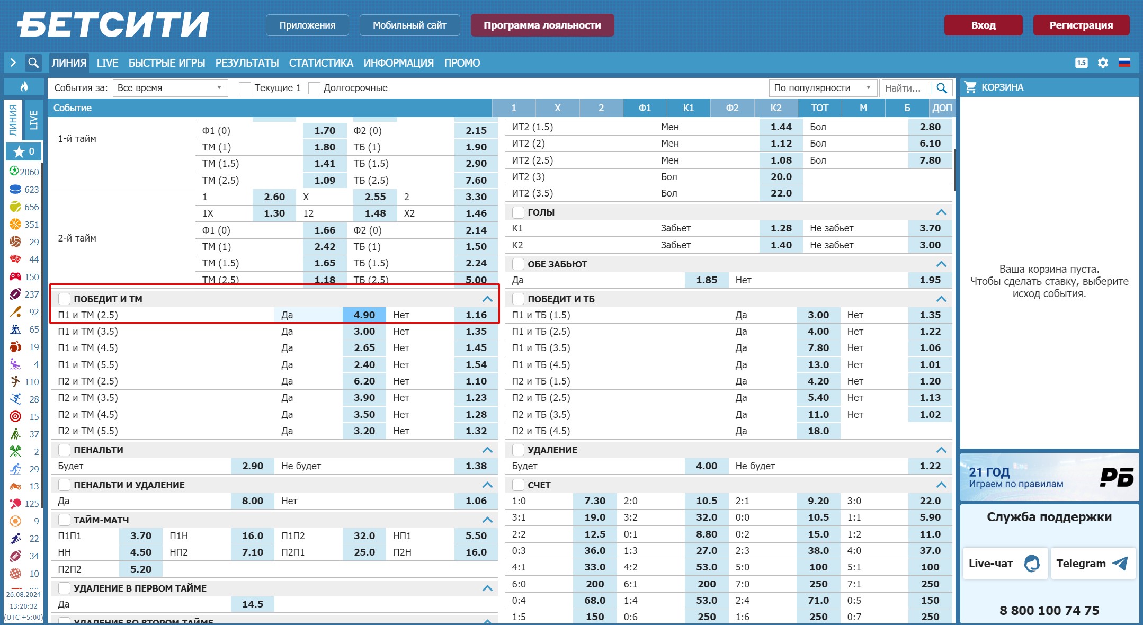Click the Регистрация button

click(1081, 25)
